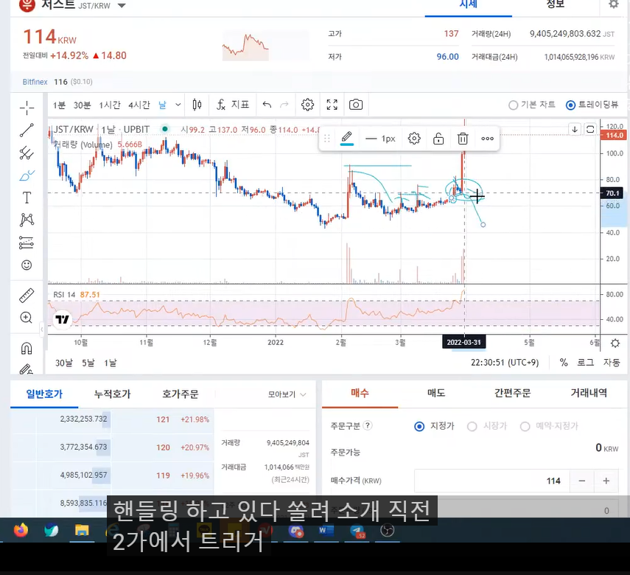Switch to the 거래내역 tab
Image resolution: width=630 pixels, height=575 pixels.
coord(589,393)
